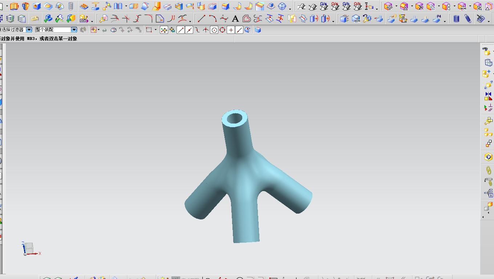Select the slanted coil spring icon

[x=468, y=19]
